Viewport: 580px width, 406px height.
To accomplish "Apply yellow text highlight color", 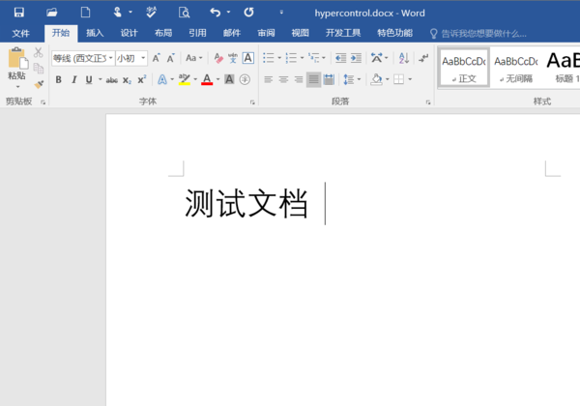I will point(185,79).
